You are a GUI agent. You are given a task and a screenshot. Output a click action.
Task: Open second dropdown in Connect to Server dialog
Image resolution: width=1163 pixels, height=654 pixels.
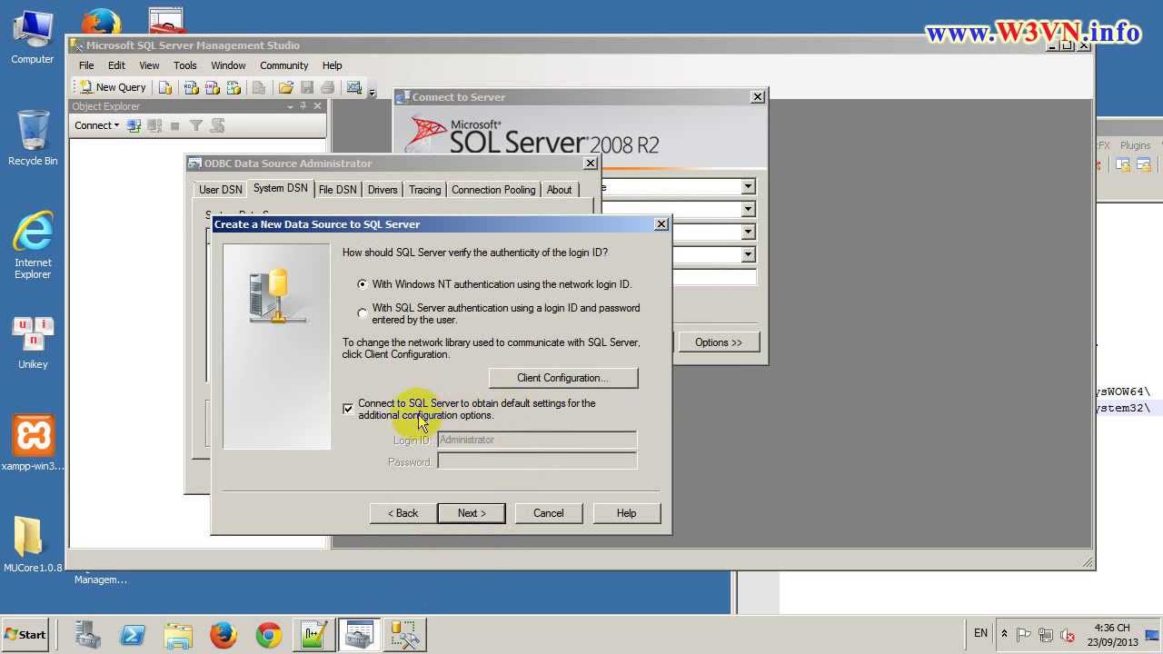[748, 210]
